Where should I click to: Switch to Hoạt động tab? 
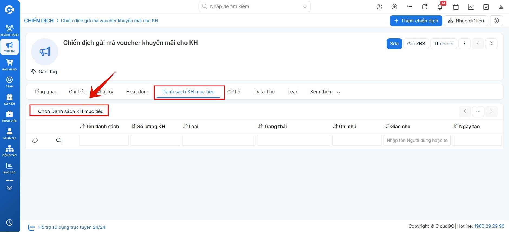click(138, 92)
